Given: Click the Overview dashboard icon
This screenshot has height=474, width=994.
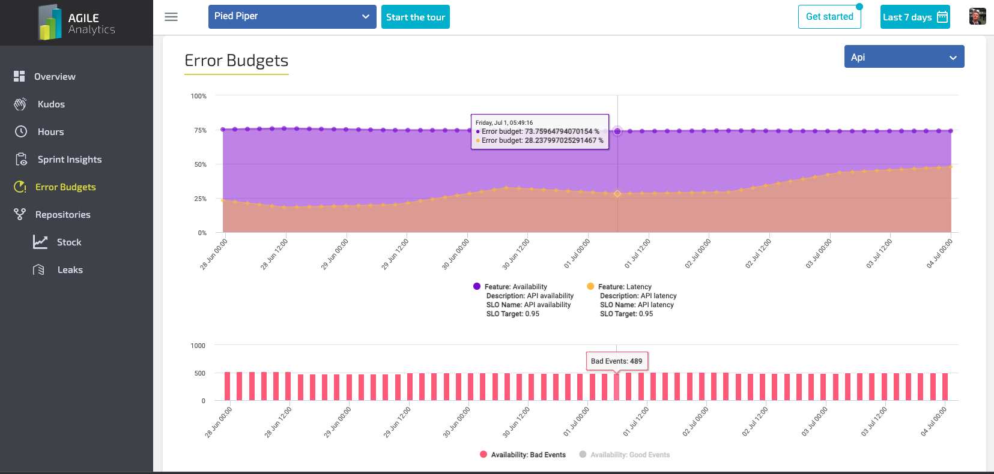Looking at the screenshot, I should 19,76.
